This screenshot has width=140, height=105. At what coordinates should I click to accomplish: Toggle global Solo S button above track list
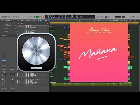[x=25, y=23]
